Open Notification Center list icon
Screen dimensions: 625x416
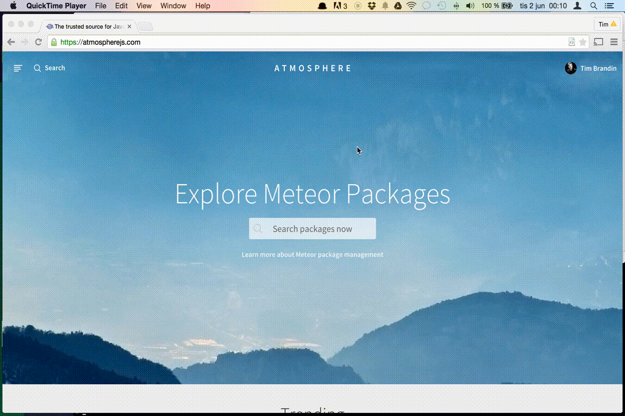[610, 6]
